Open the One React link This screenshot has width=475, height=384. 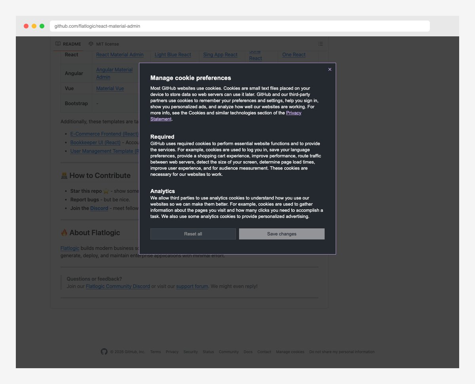(294, 55)
